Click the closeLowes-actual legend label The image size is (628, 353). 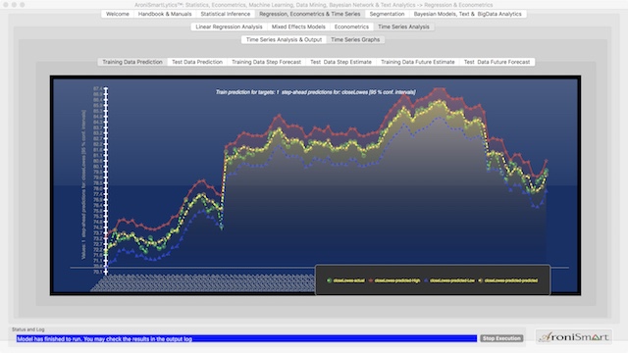click(x=349, y=280)
